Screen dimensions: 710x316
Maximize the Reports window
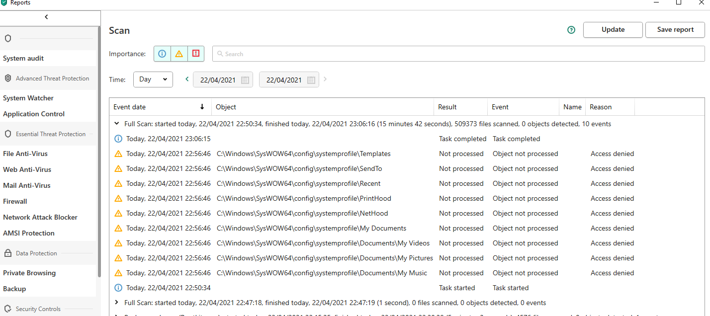coord(678,2)
